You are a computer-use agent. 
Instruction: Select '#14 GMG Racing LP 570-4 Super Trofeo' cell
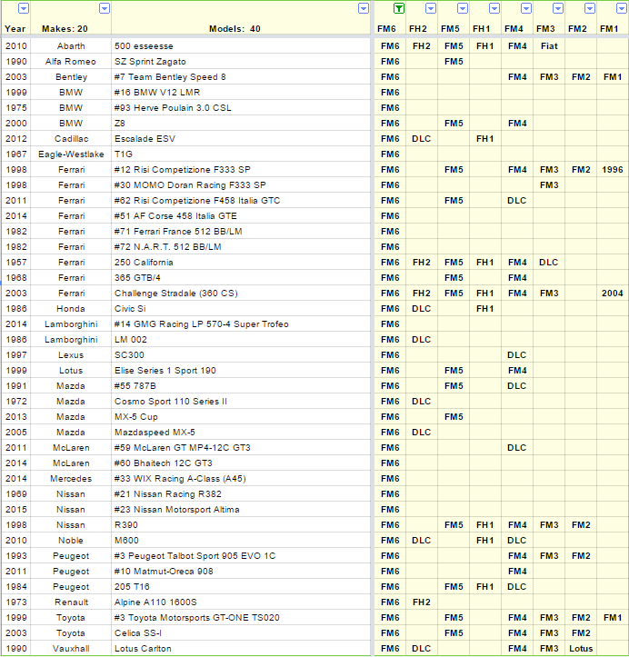tap(241, 324)
